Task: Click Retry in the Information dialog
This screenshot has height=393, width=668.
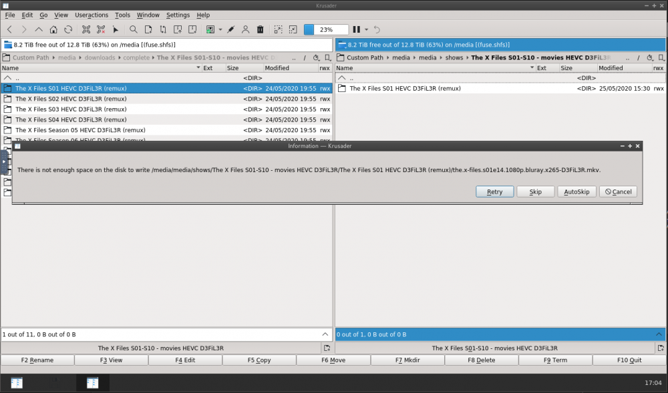Action: [494, 191]
